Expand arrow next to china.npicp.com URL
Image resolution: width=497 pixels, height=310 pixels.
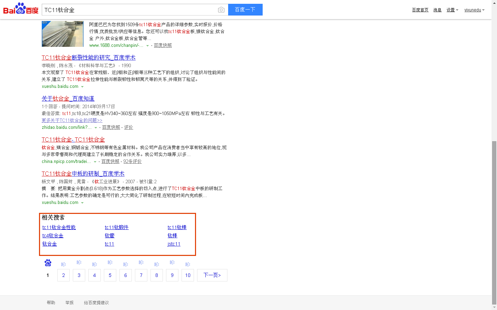coord(95,162)
